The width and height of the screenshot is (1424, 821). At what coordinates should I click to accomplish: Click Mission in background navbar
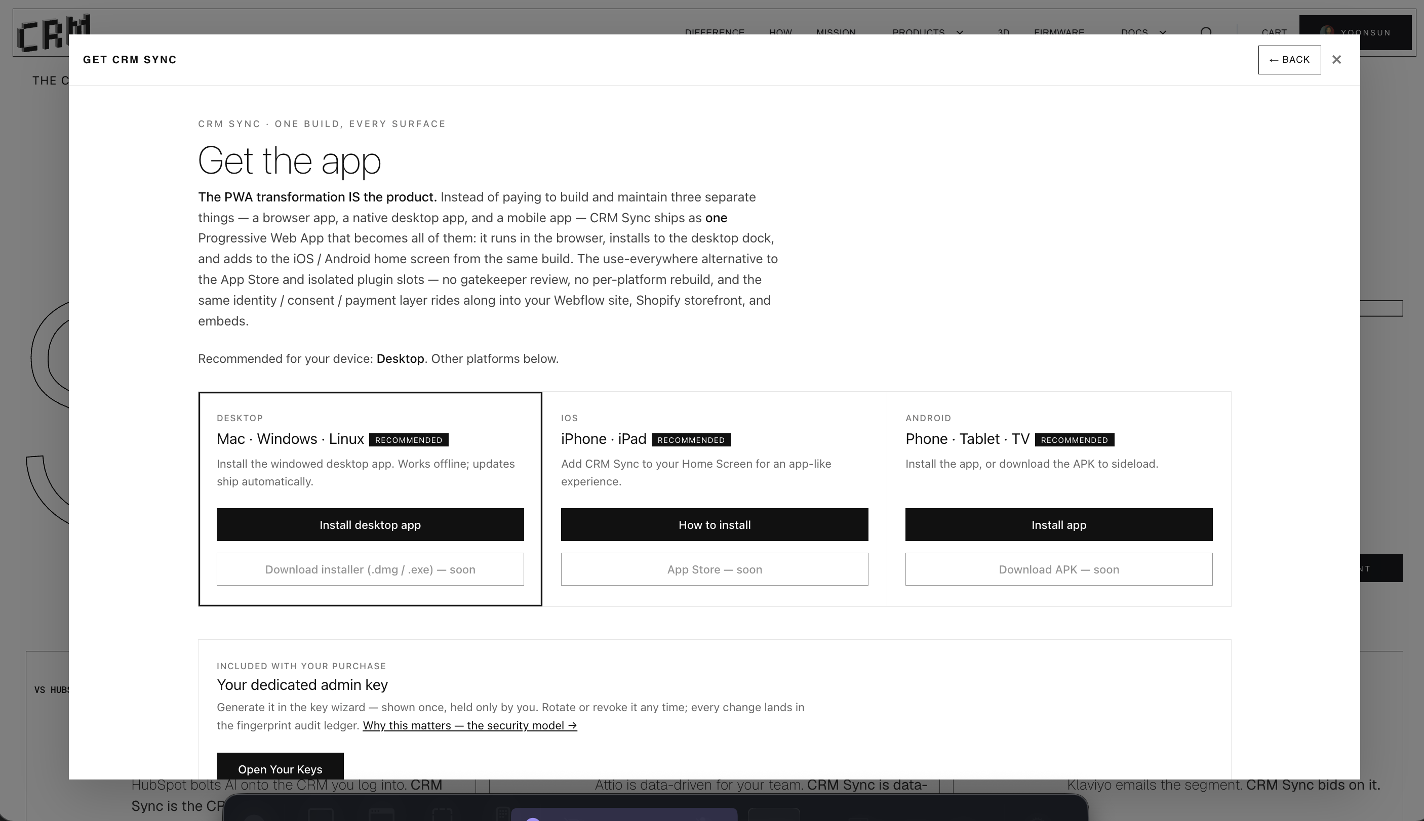pos(836,31)
